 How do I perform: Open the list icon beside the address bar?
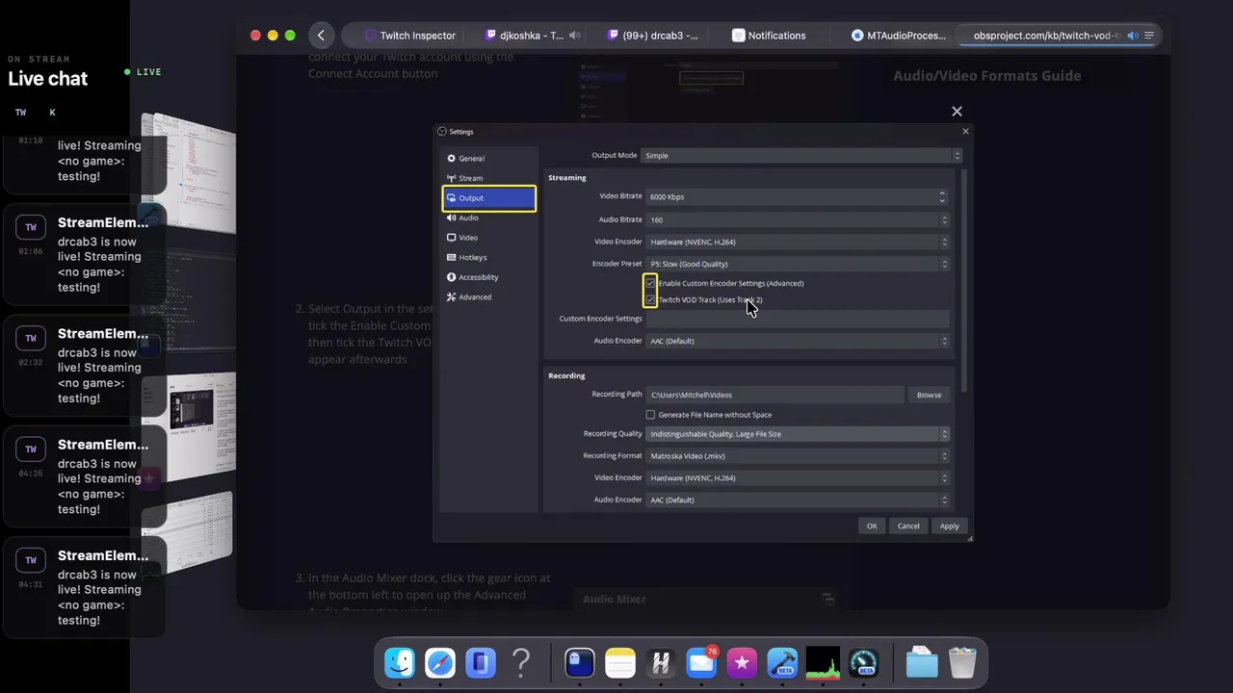[x=1149, y=36]
